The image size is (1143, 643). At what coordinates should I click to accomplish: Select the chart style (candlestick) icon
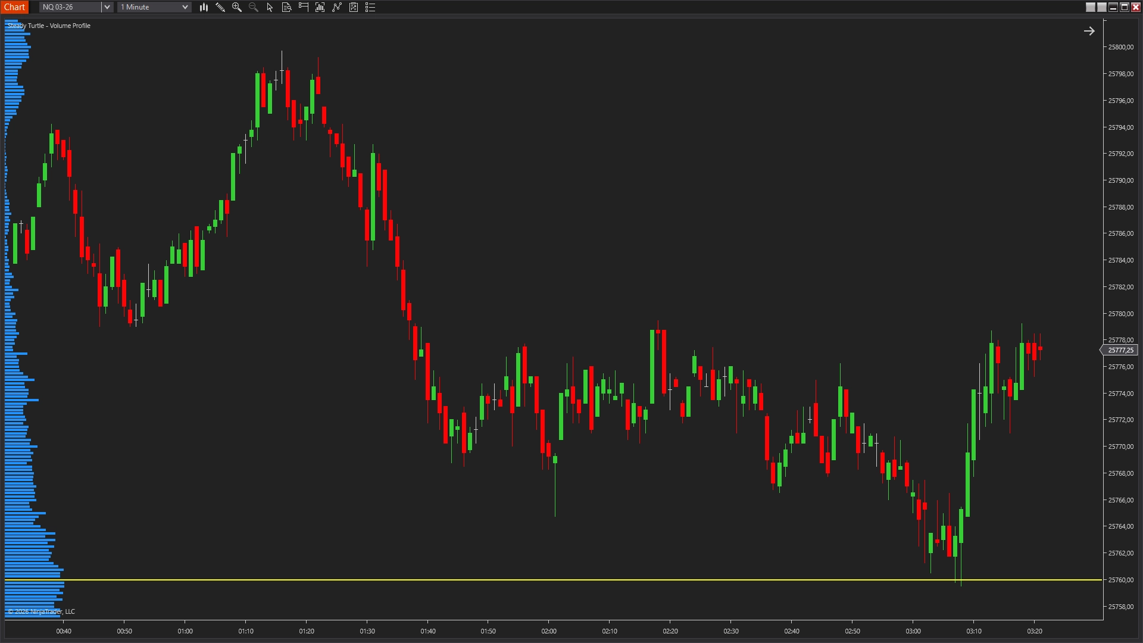point(204,7)
